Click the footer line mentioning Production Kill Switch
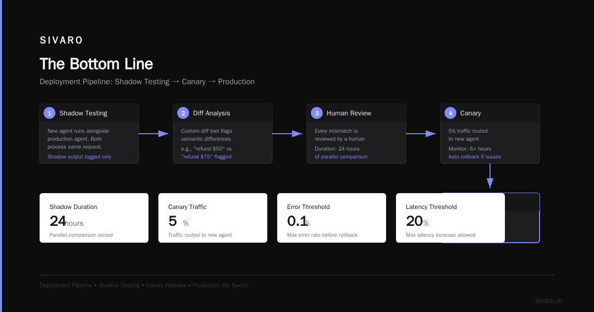The width and height of the screenshot is (594, 312). [144, 285]
